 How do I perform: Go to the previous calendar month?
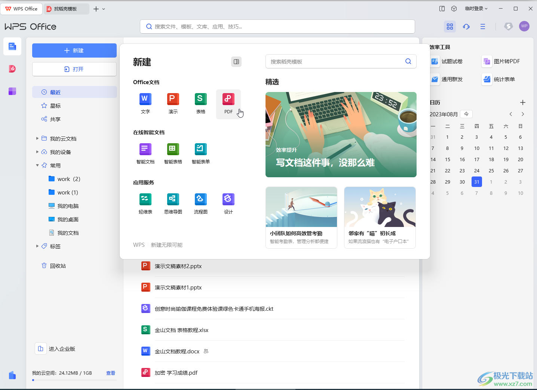tap(511, 114)
